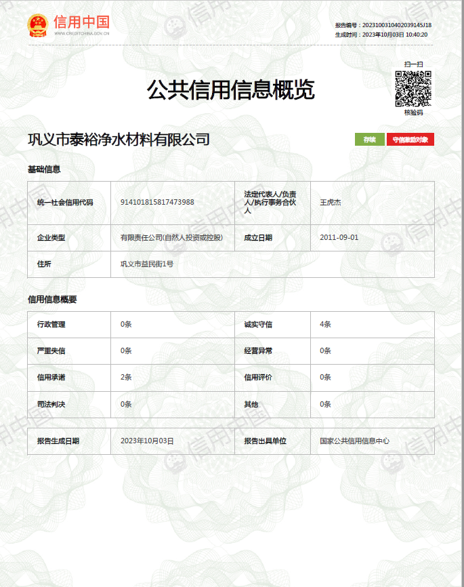
Task: Click the 信用信息概要 section heading
Action: 52,299
